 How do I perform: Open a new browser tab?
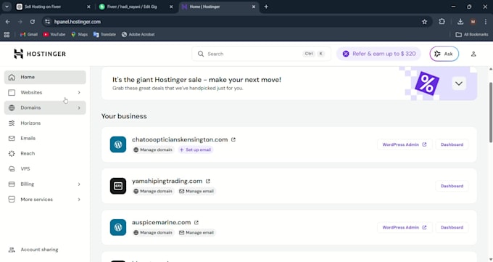coord(266,7)
